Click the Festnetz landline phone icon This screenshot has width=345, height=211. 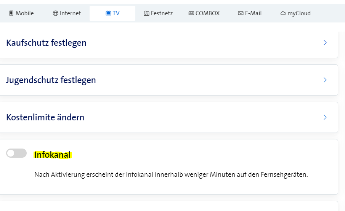tap(146, 13)
